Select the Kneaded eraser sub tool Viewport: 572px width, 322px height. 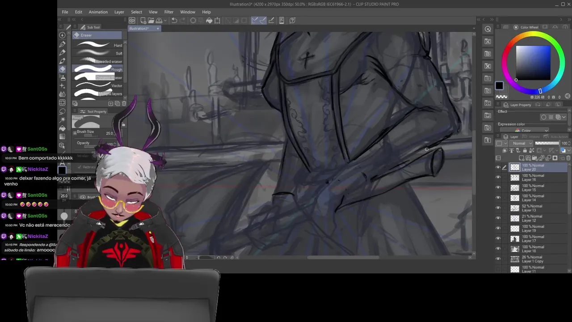tap(98, 61)
